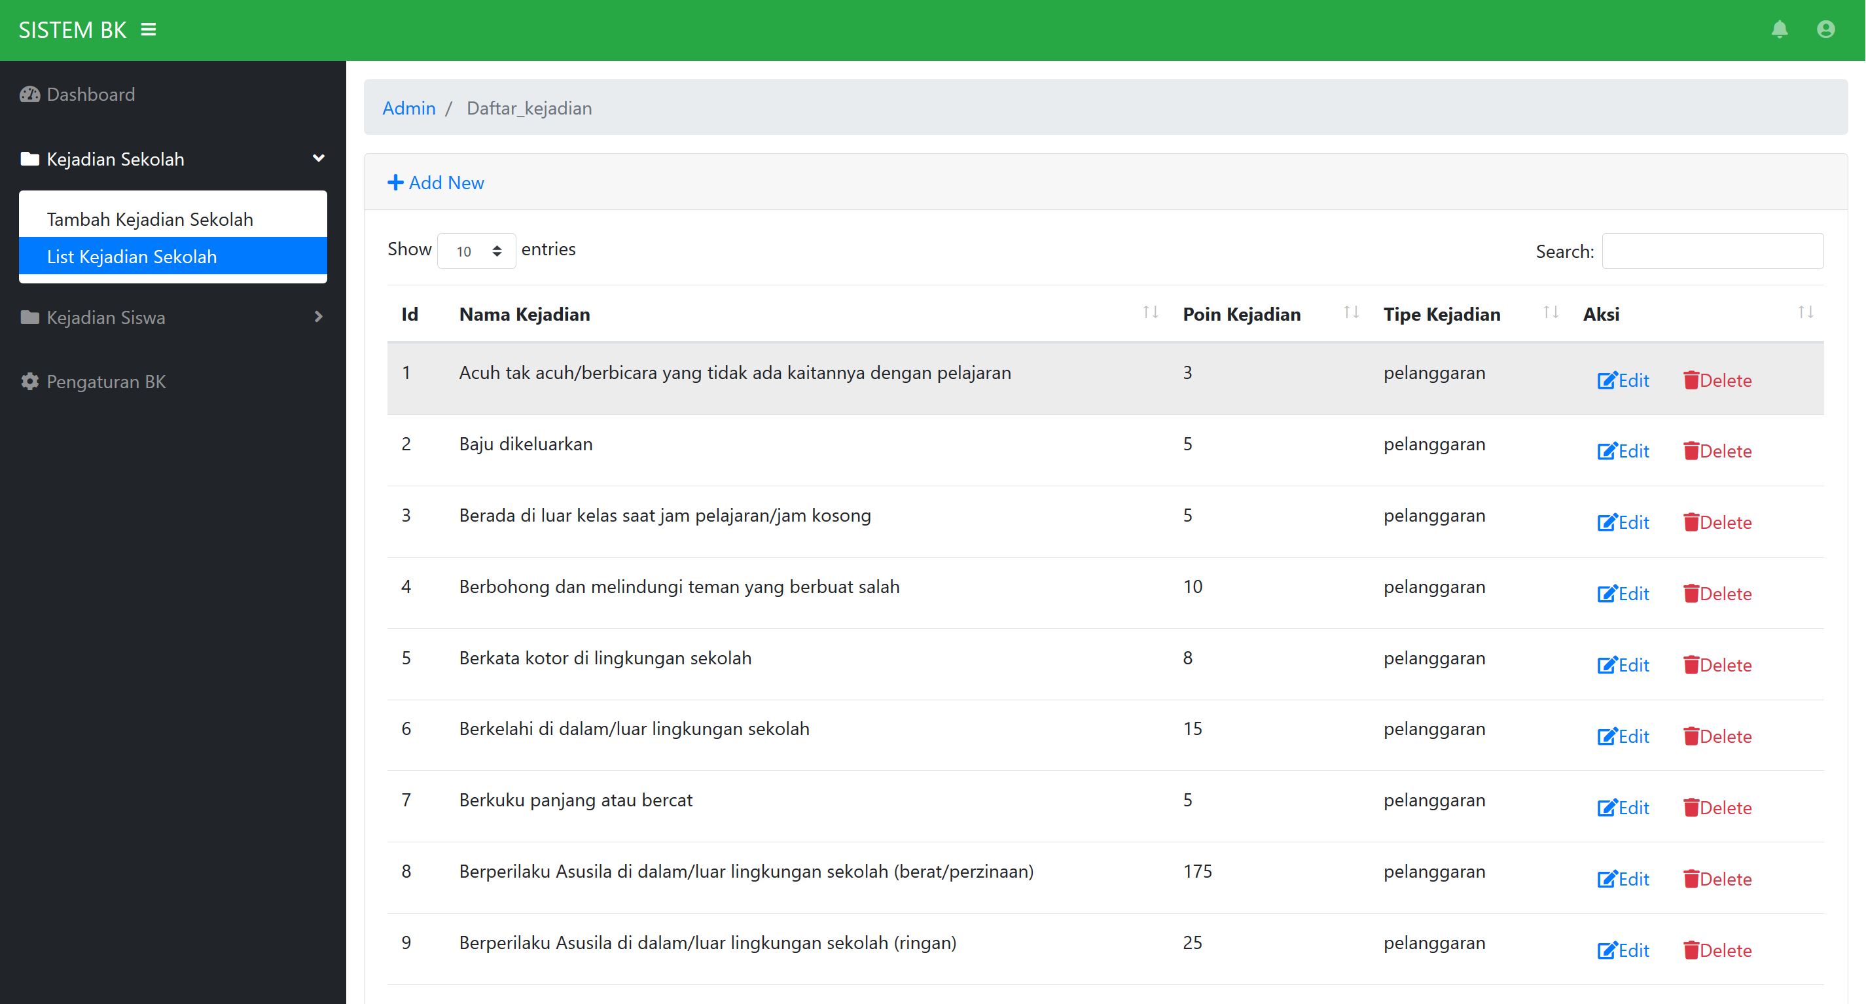Select the Poin value "15" in row 6

pos(1193,728)
